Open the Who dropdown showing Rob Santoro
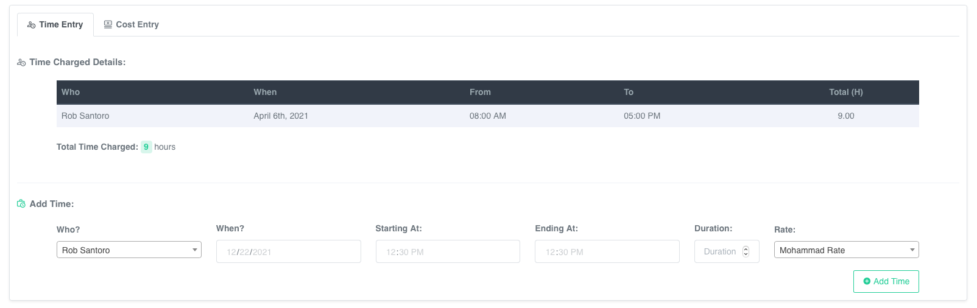Viewport: 977px width, 308px height. pyautogui.click(x=129, y=250)
